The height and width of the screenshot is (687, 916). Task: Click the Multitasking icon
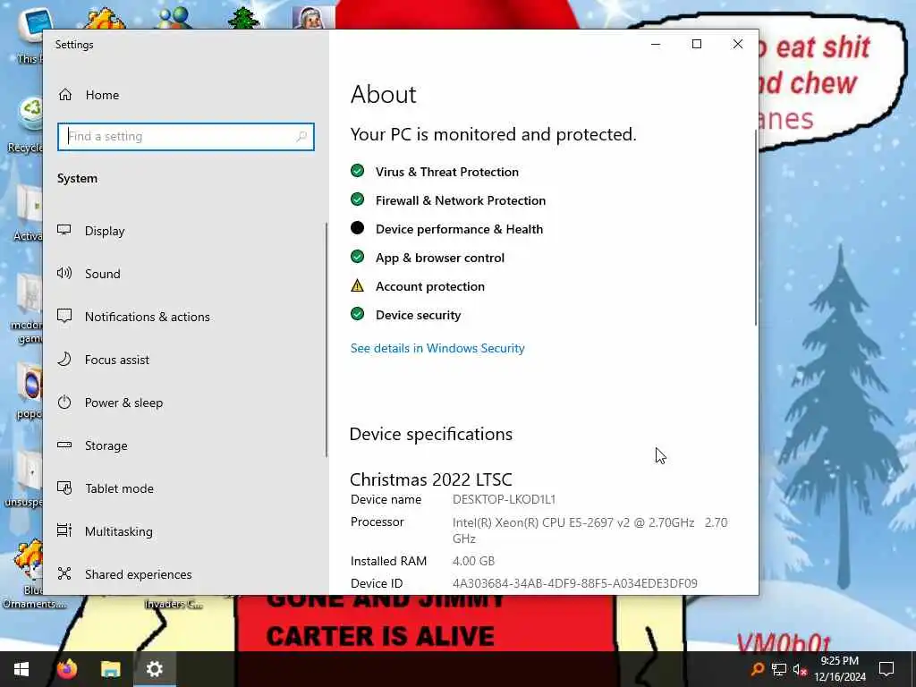pyautogui.click(x=64, y=530)
